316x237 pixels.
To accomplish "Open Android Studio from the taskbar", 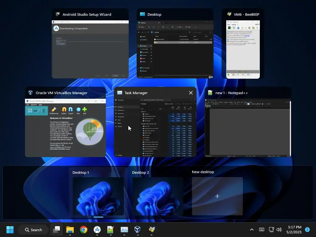I will 97,230.
